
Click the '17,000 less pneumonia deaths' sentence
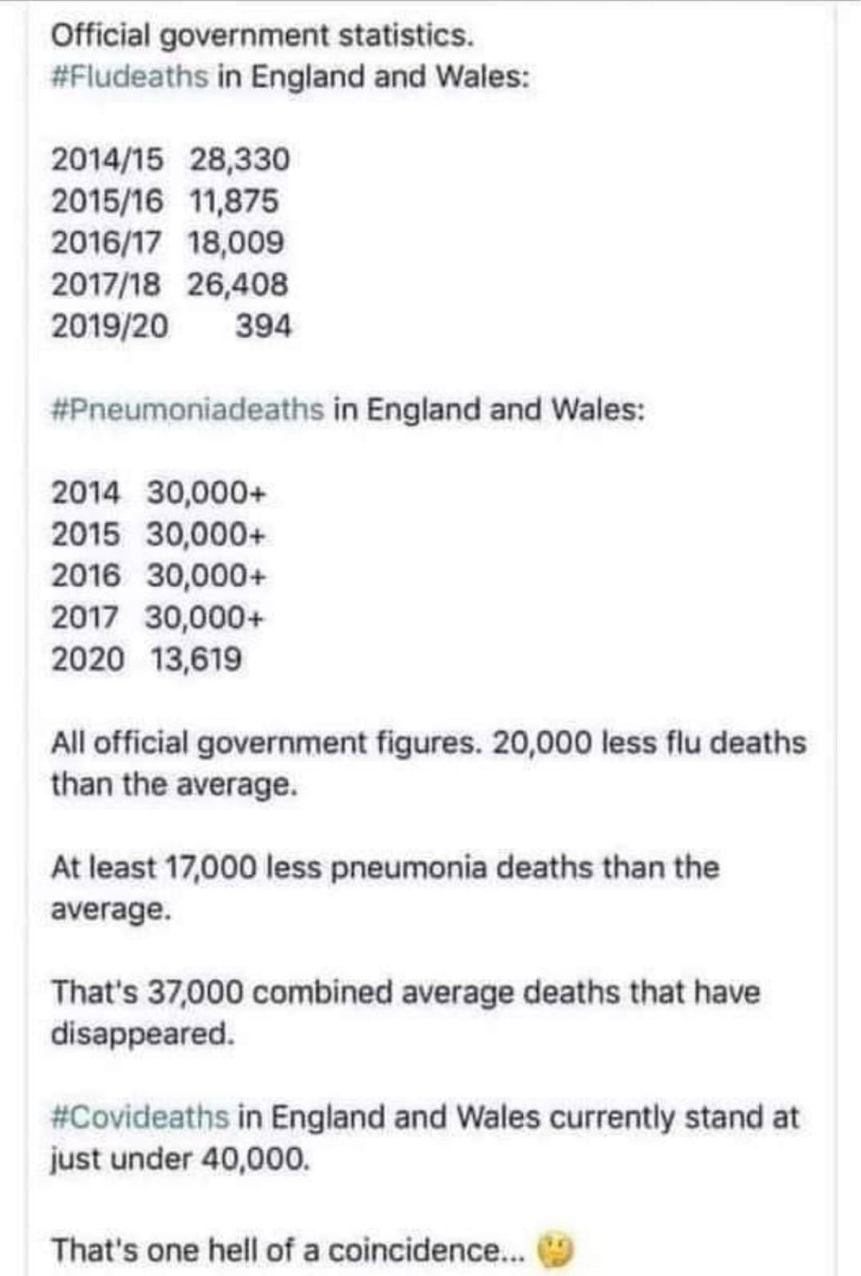tap(385, 888)
